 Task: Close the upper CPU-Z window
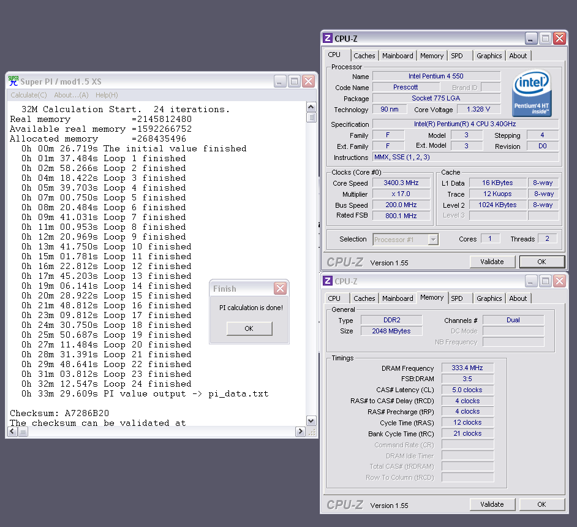click(x=560, y=38)
